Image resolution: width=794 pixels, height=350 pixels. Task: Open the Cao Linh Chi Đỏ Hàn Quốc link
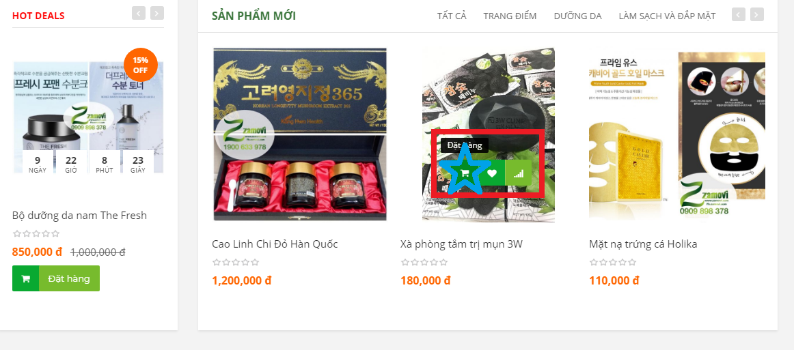(x=275, y=244)
